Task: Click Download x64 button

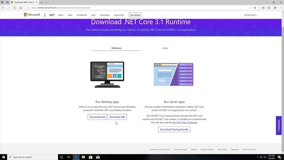Action: click(x=97, y=117)
